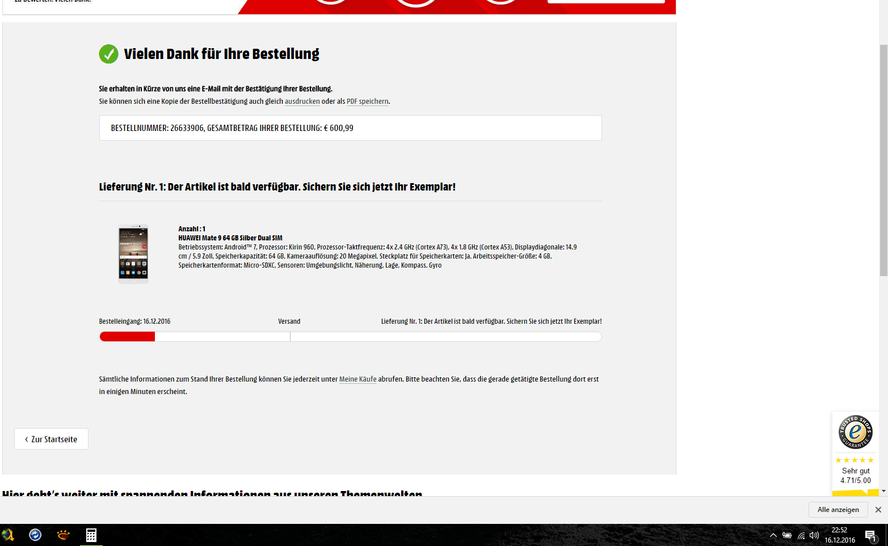
Task: Click the 'Vielen Dank für Ihre Bestellung' heading
Action: point(221,54)
